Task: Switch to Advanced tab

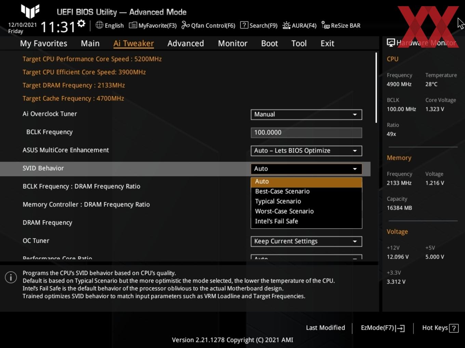Action: (186, 43)
